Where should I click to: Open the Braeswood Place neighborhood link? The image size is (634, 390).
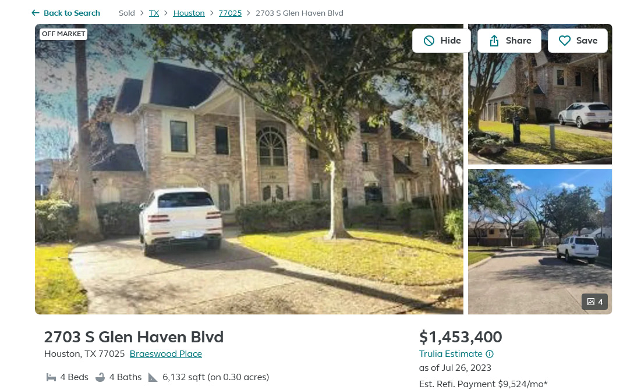tap(166, 353)
